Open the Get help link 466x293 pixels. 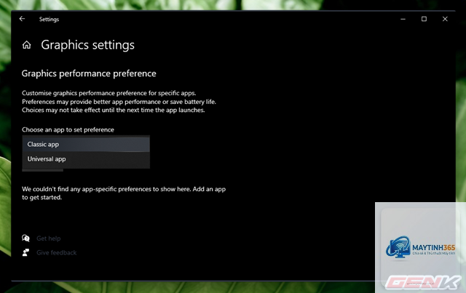(49, 238)
